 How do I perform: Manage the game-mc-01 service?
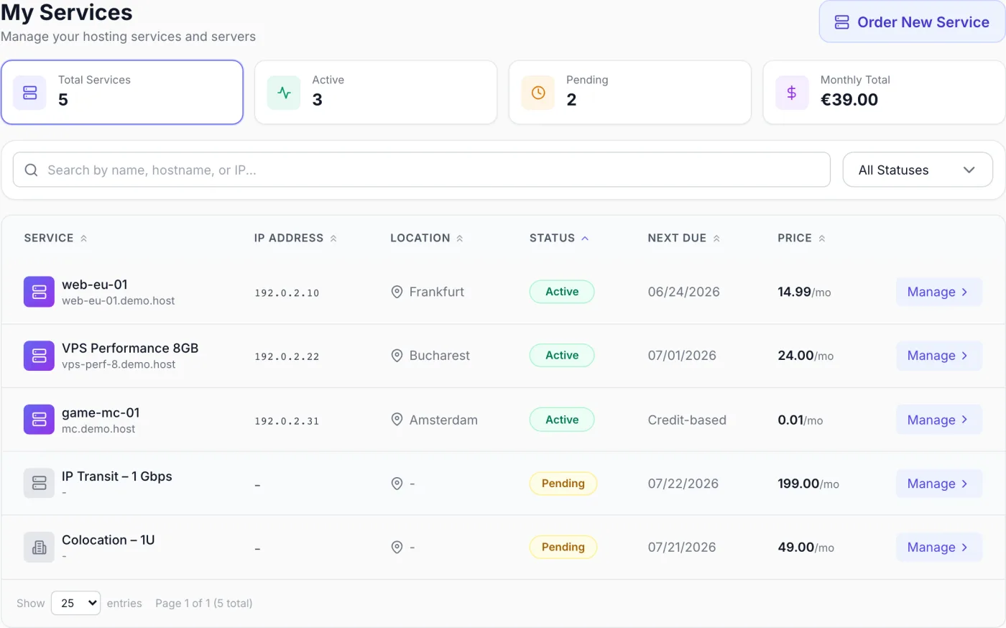pyautogui.click(x=938, y=420)
